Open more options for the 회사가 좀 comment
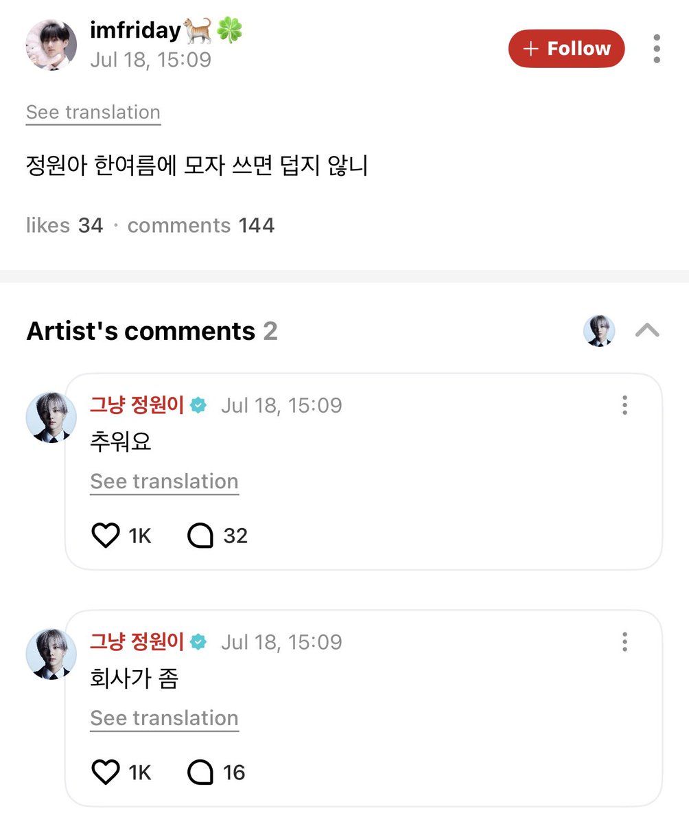The height and width of the screenshot is (824, 689). click(624, 642)
